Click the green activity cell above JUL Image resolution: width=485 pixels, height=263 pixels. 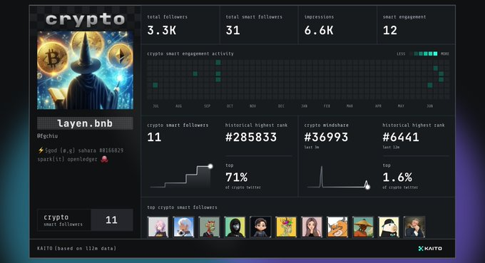tap(155, 85)
